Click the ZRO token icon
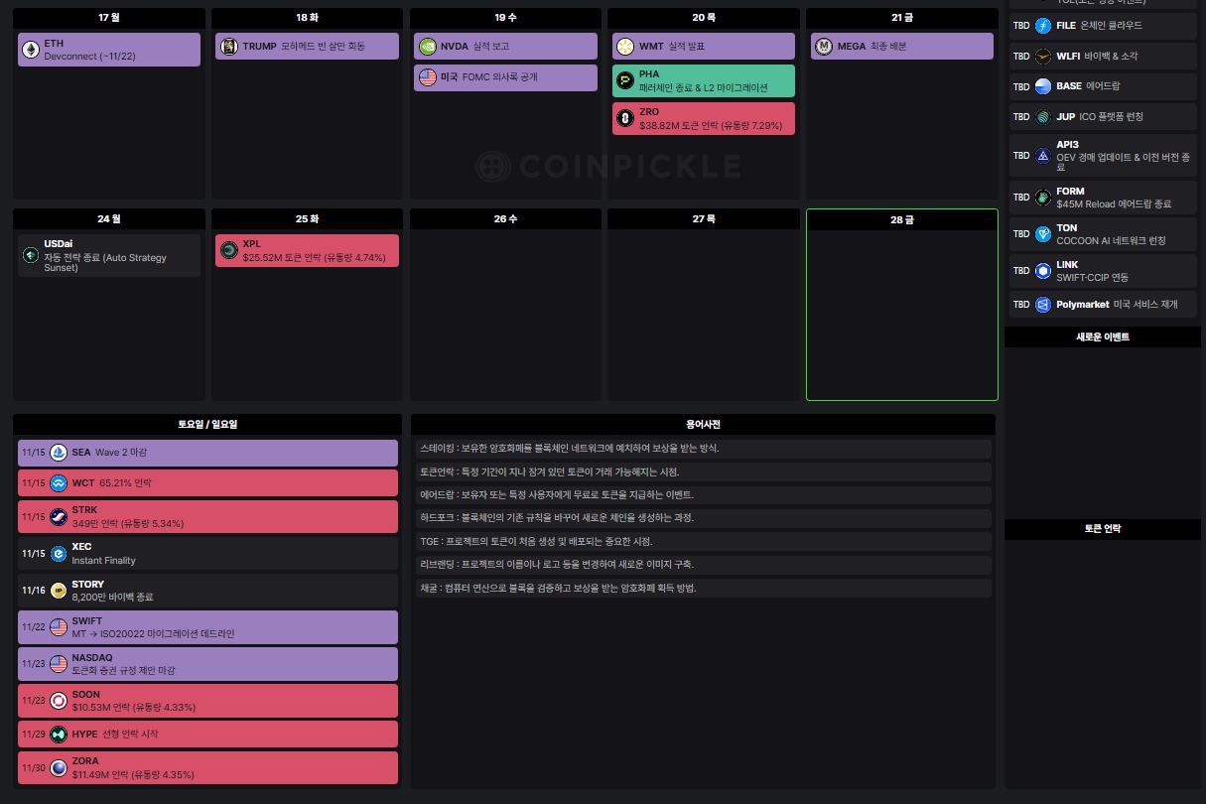 pos(624,118)
